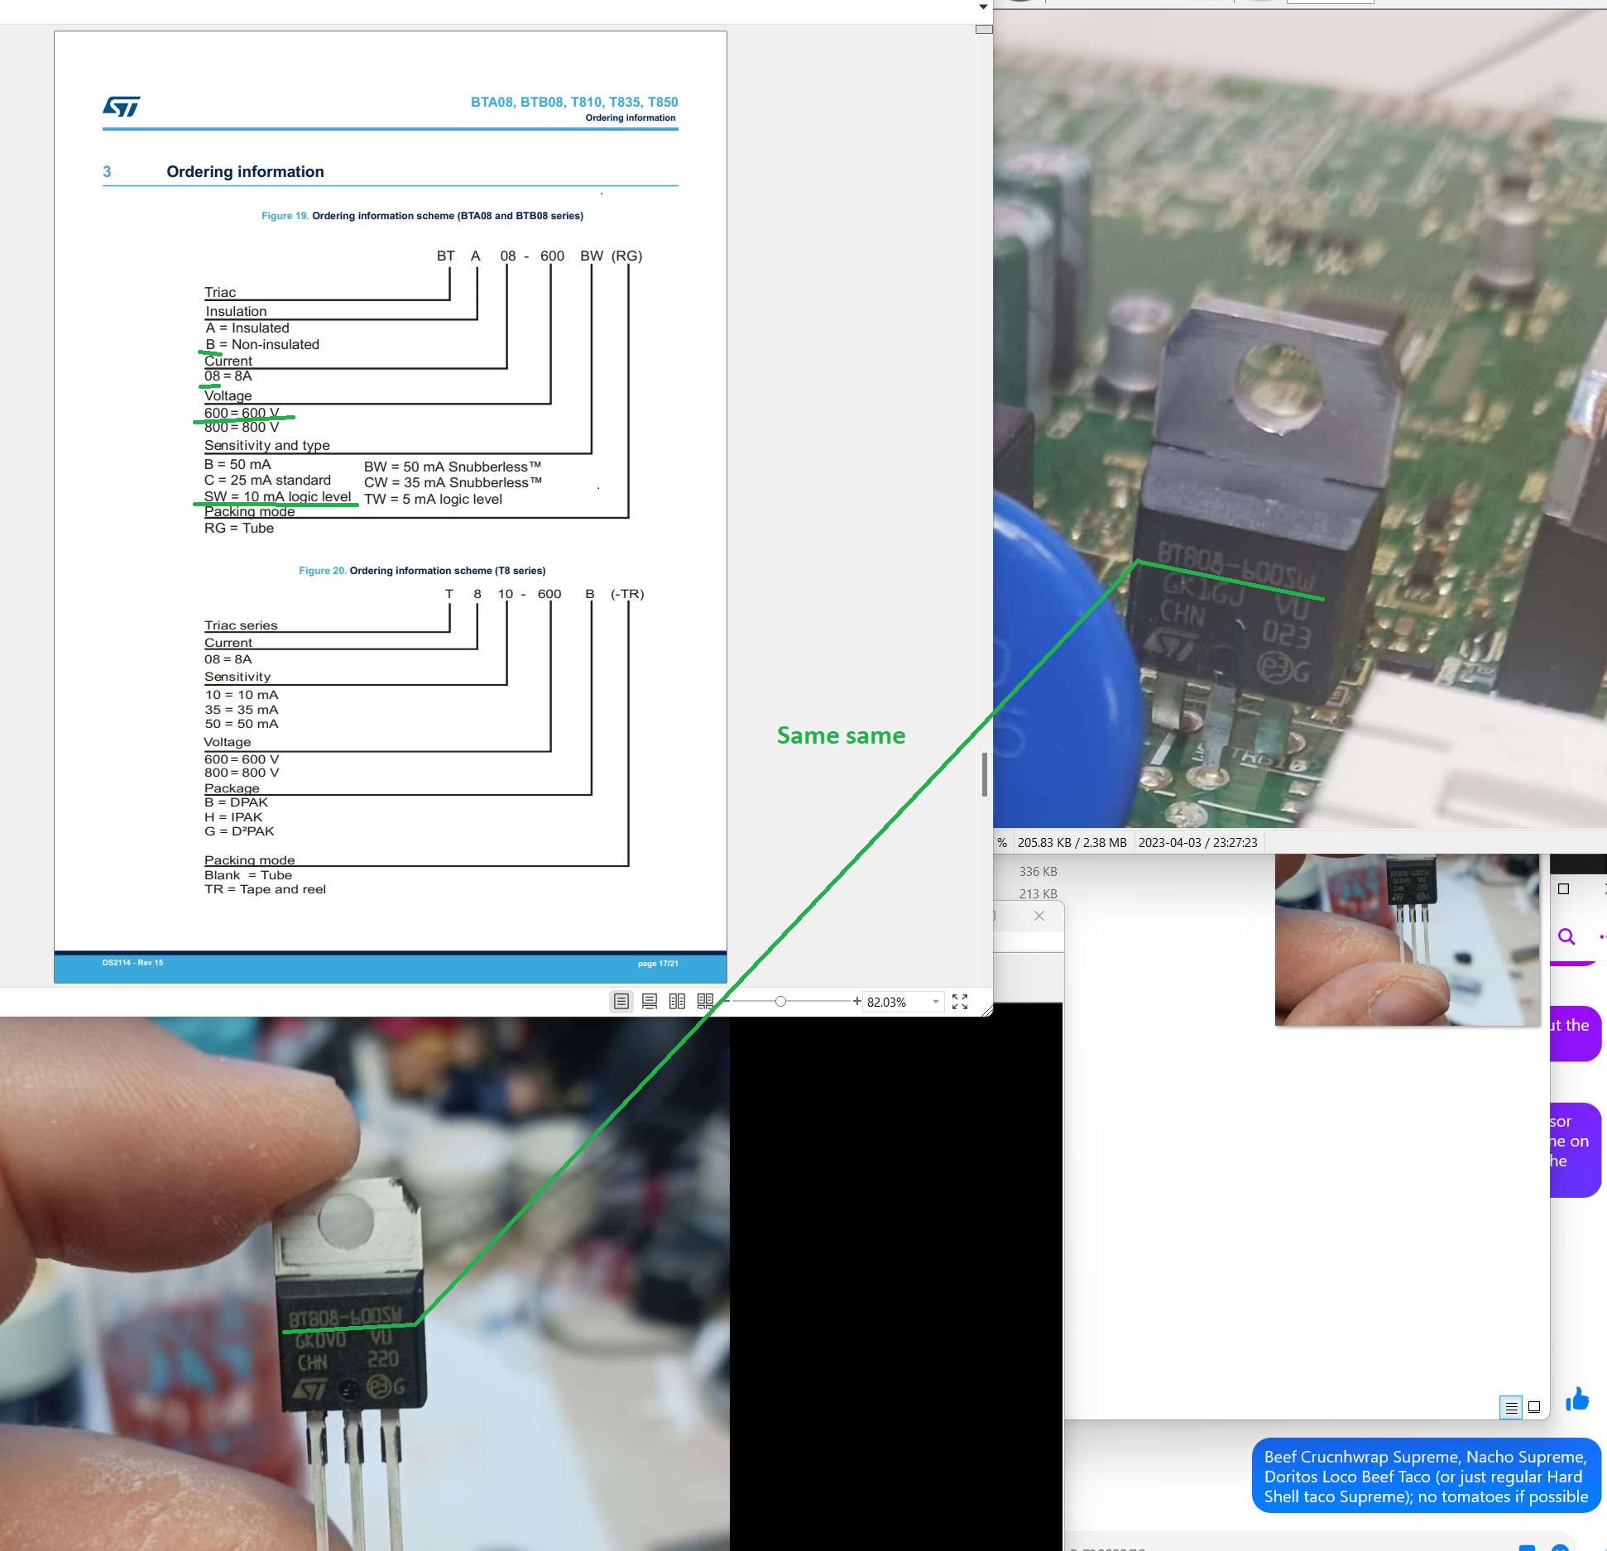Toggle large thumbnails view button

(1534, 1407)
